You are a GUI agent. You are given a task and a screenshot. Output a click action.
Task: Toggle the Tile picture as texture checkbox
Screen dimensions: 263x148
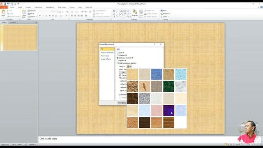[120, 76]
